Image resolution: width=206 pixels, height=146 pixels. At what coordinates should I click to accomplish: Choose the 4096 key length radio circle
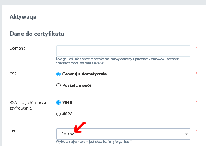pyautogui.click(x=58, y=114)
